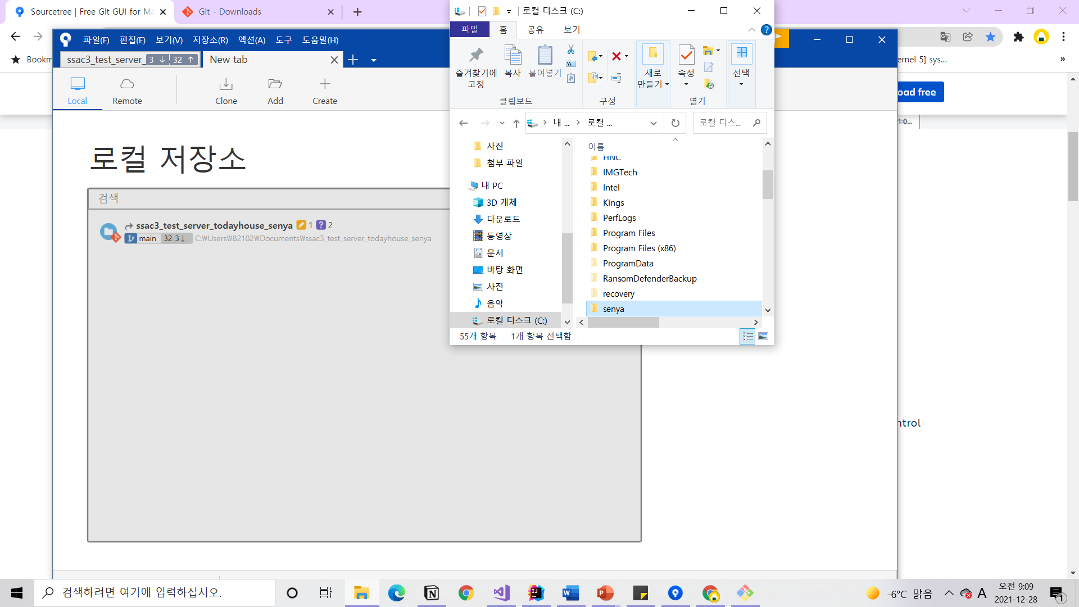The width and height of the screenshot is (1079, 607).
Task: Open ssac3_test_server_todayhouse_senya repository entry
Action: pos(214,225)
